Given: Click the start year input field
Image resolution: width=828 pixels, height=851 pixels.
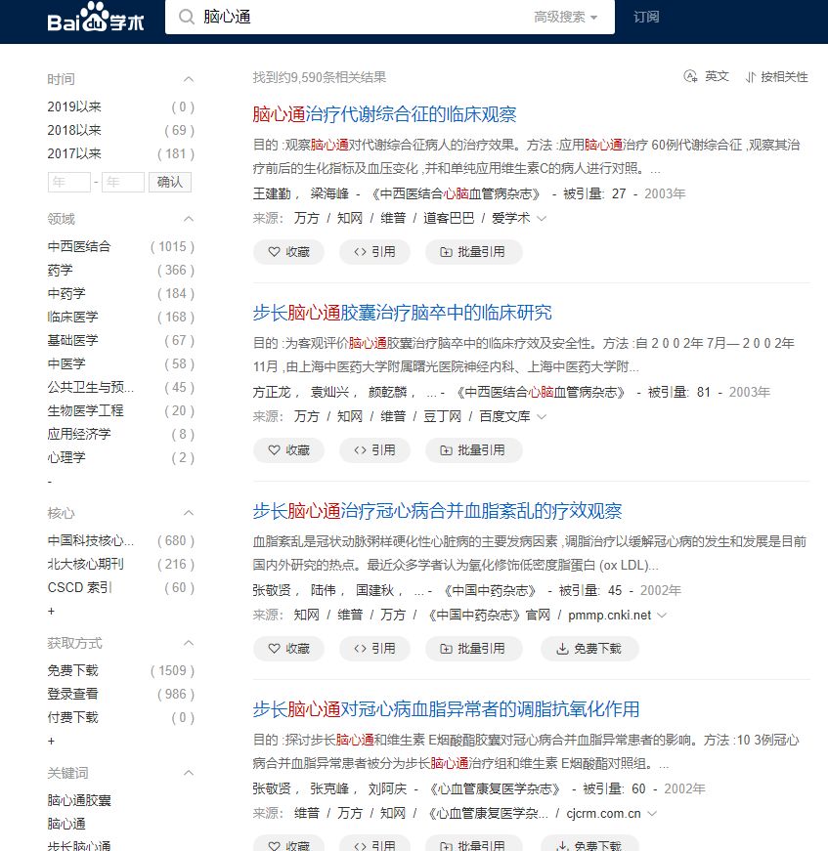Looking at the screenshot, I should point(69,182).
